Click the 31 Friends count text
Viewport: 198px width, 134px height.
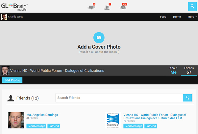(32, 118)
